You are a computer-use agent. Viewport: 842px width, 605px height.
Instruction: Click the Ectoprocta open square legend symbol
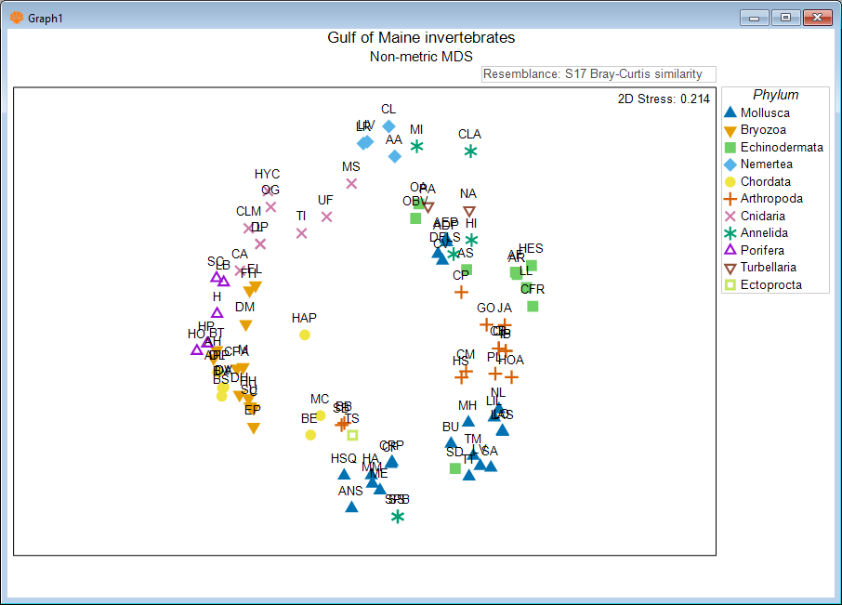(730, 285)
